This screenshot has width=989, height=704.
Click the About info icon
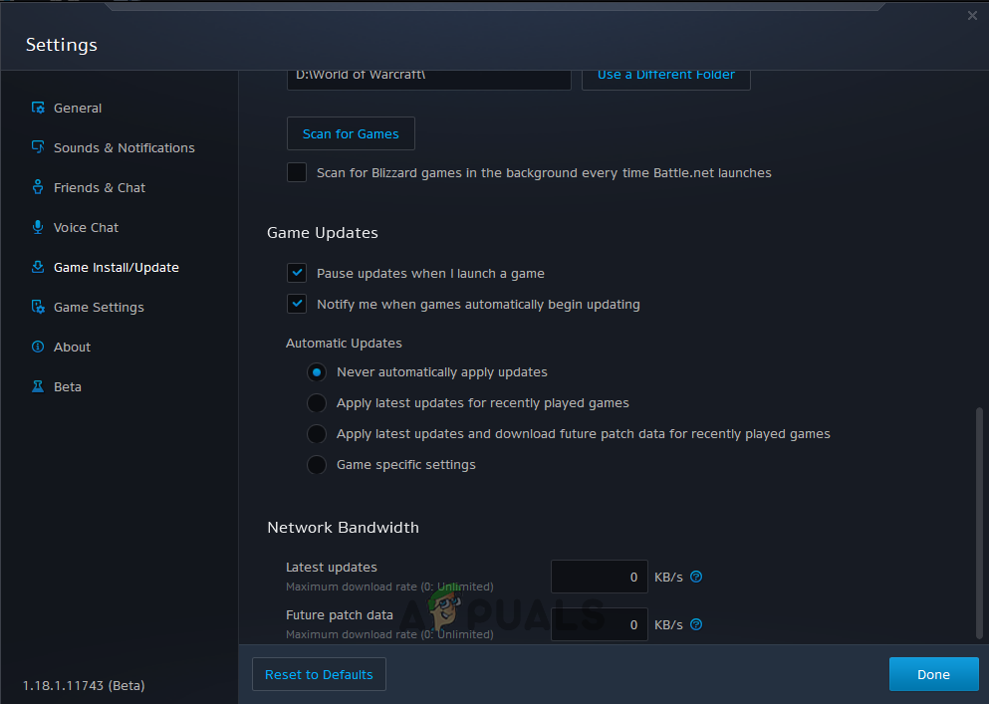pos(38,347)
